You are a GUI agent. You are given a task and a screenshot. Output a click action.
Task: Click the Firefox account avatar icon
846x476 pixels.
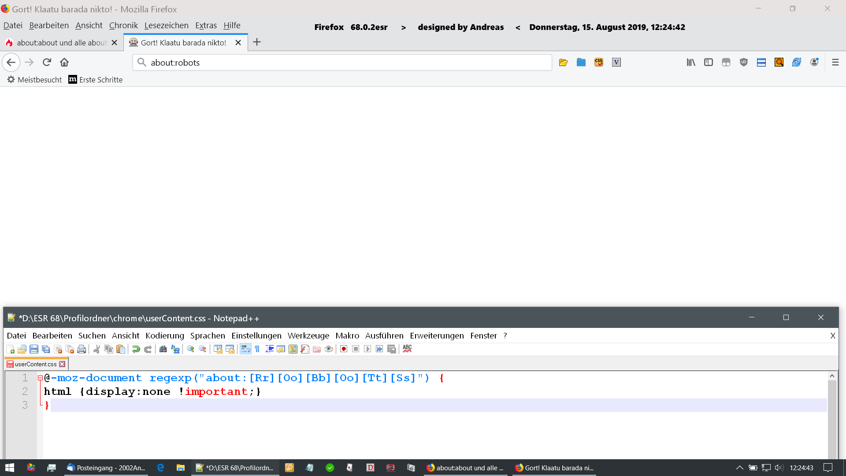814,62
